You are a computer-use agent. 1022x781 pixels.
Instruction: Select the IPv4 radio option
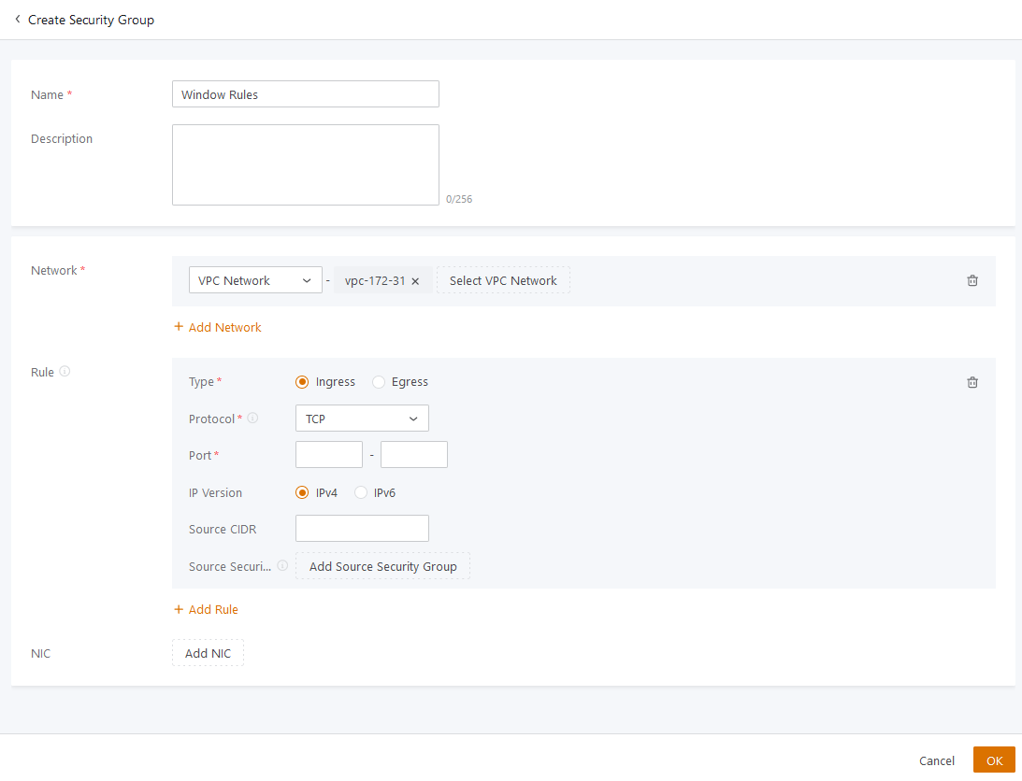pyautogui.click(x=302, y=493)
